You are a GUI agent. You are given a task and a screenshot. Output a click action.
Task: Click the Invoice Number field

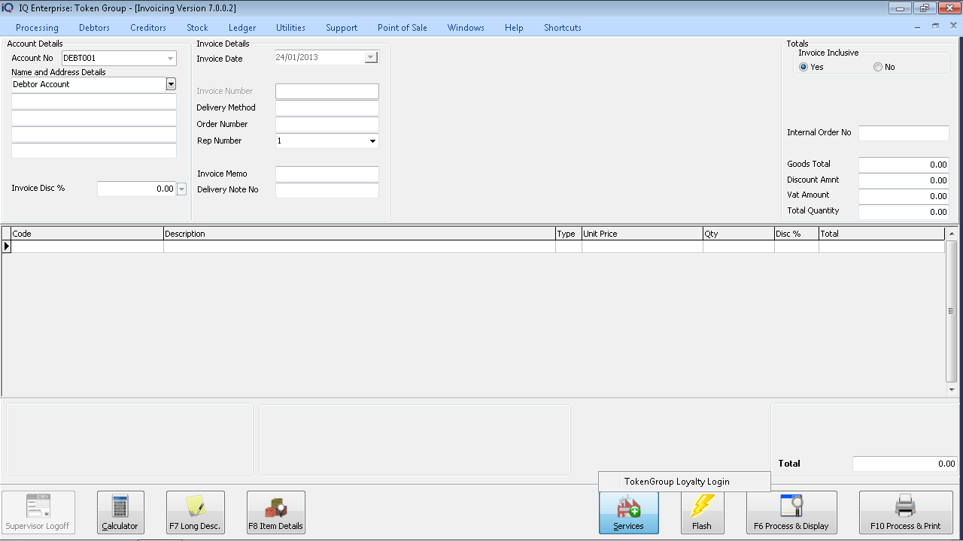[x=327, y=91]
